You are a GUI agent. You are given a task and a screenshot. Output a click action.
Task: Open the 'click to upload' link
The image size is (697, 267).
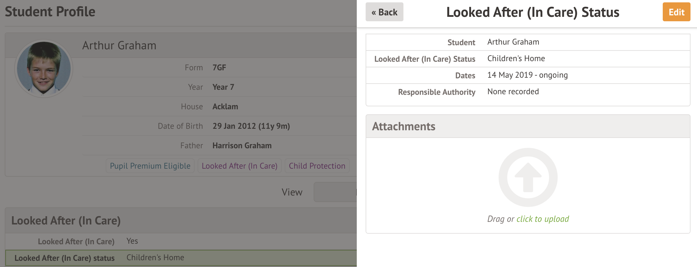[x=543, y=219]
